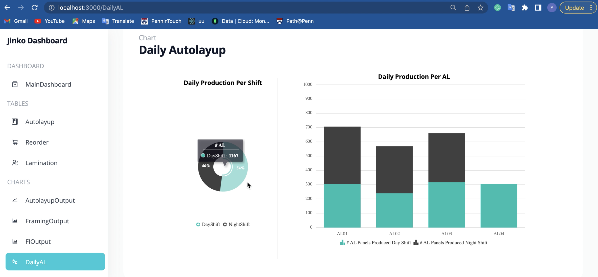Click the Reorder cart icon
This screenshot has height=277, width=598.
pos(15,142)
